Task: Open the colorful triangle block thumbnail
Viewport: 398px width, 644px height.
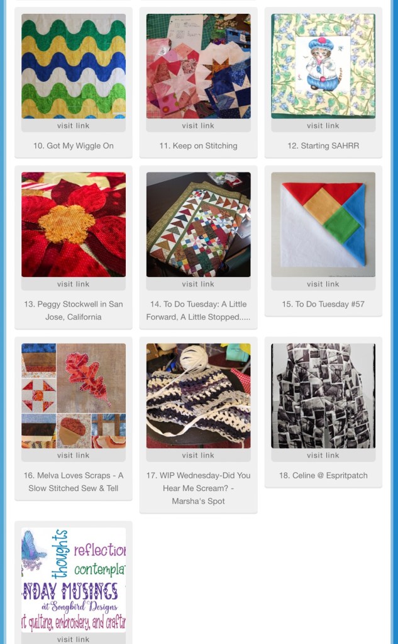Action: pos(323,224)
